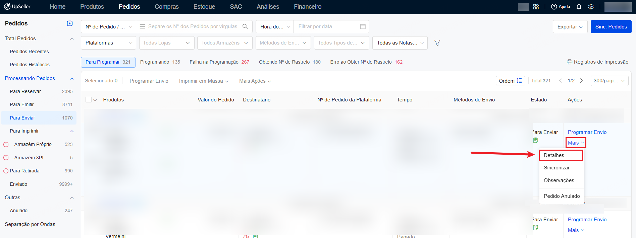
Task: Click the search magnifier icon
Action: tap(245, 26)
